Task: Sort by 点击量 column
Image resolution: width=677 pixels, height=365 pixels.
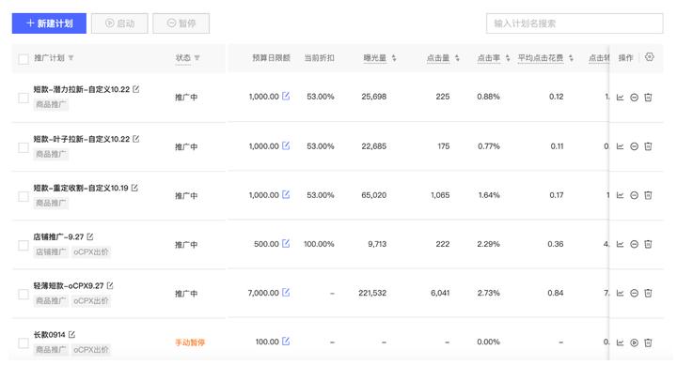Action: [457, 58]
